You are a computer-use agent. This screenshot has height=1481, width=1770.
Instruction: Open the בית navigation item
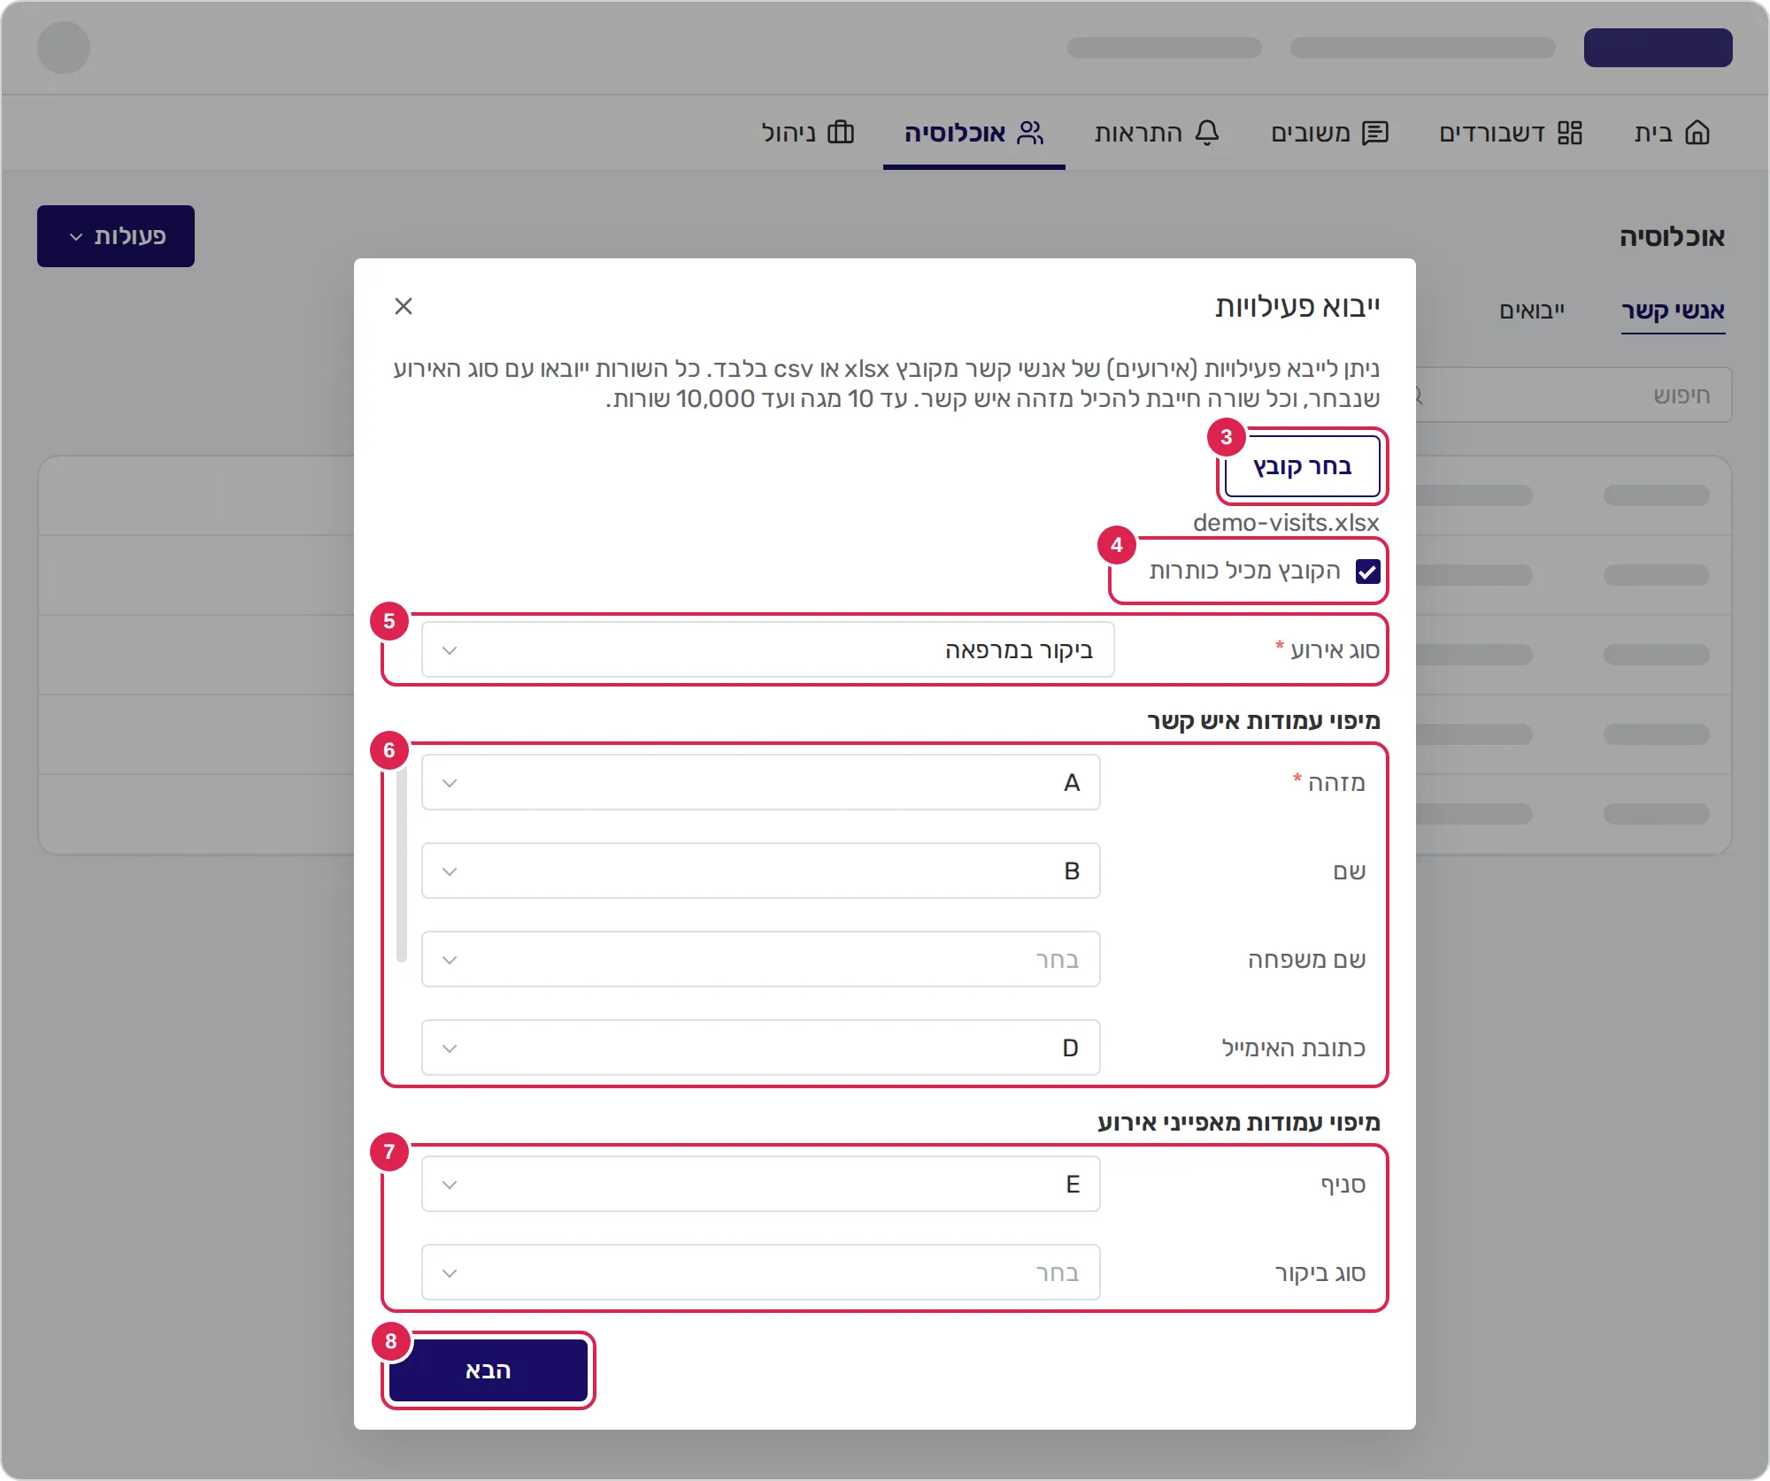tap(1673, 133)
